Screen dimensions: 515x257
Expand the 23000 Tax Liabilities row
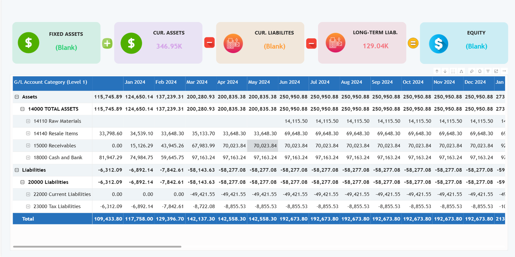pos(28,207)
